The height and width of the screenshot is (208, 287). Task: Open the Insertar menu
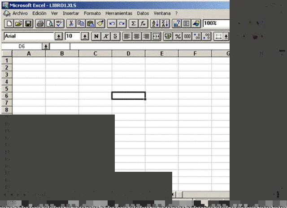(71, 13)
